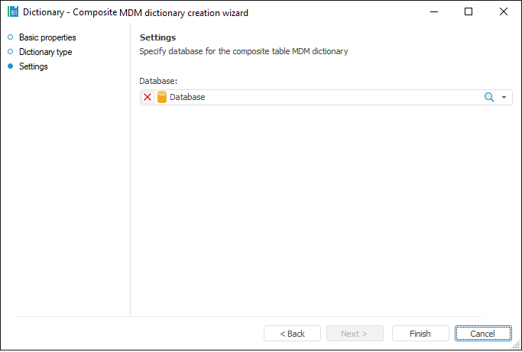Click inside the Database selection field

click(x=321, y=98)
